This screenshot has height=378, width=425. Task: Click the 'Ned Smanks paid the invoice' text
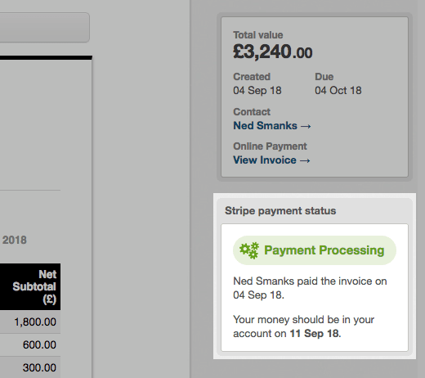[x=310, y=288]
